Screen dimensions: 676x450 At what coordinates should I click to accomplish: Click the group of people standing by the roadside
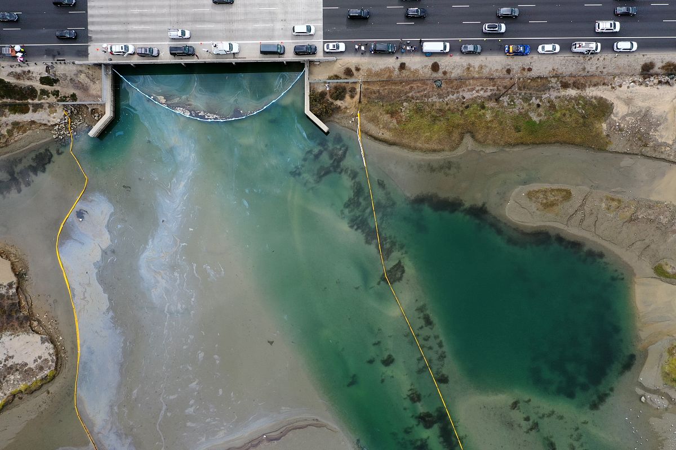(x=407, y=47)
